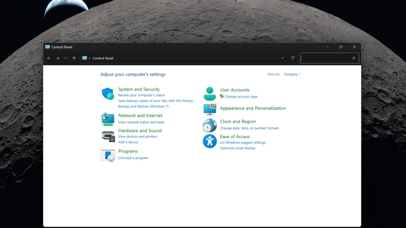
Task: Click Control Panel breadcrumb in address bar
Action: coord(103,58)
